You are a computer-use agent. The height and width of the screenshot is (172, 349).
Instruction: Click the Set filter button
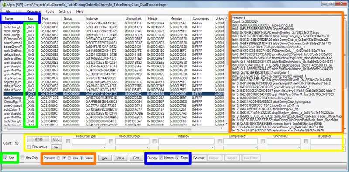coord(57,147)
